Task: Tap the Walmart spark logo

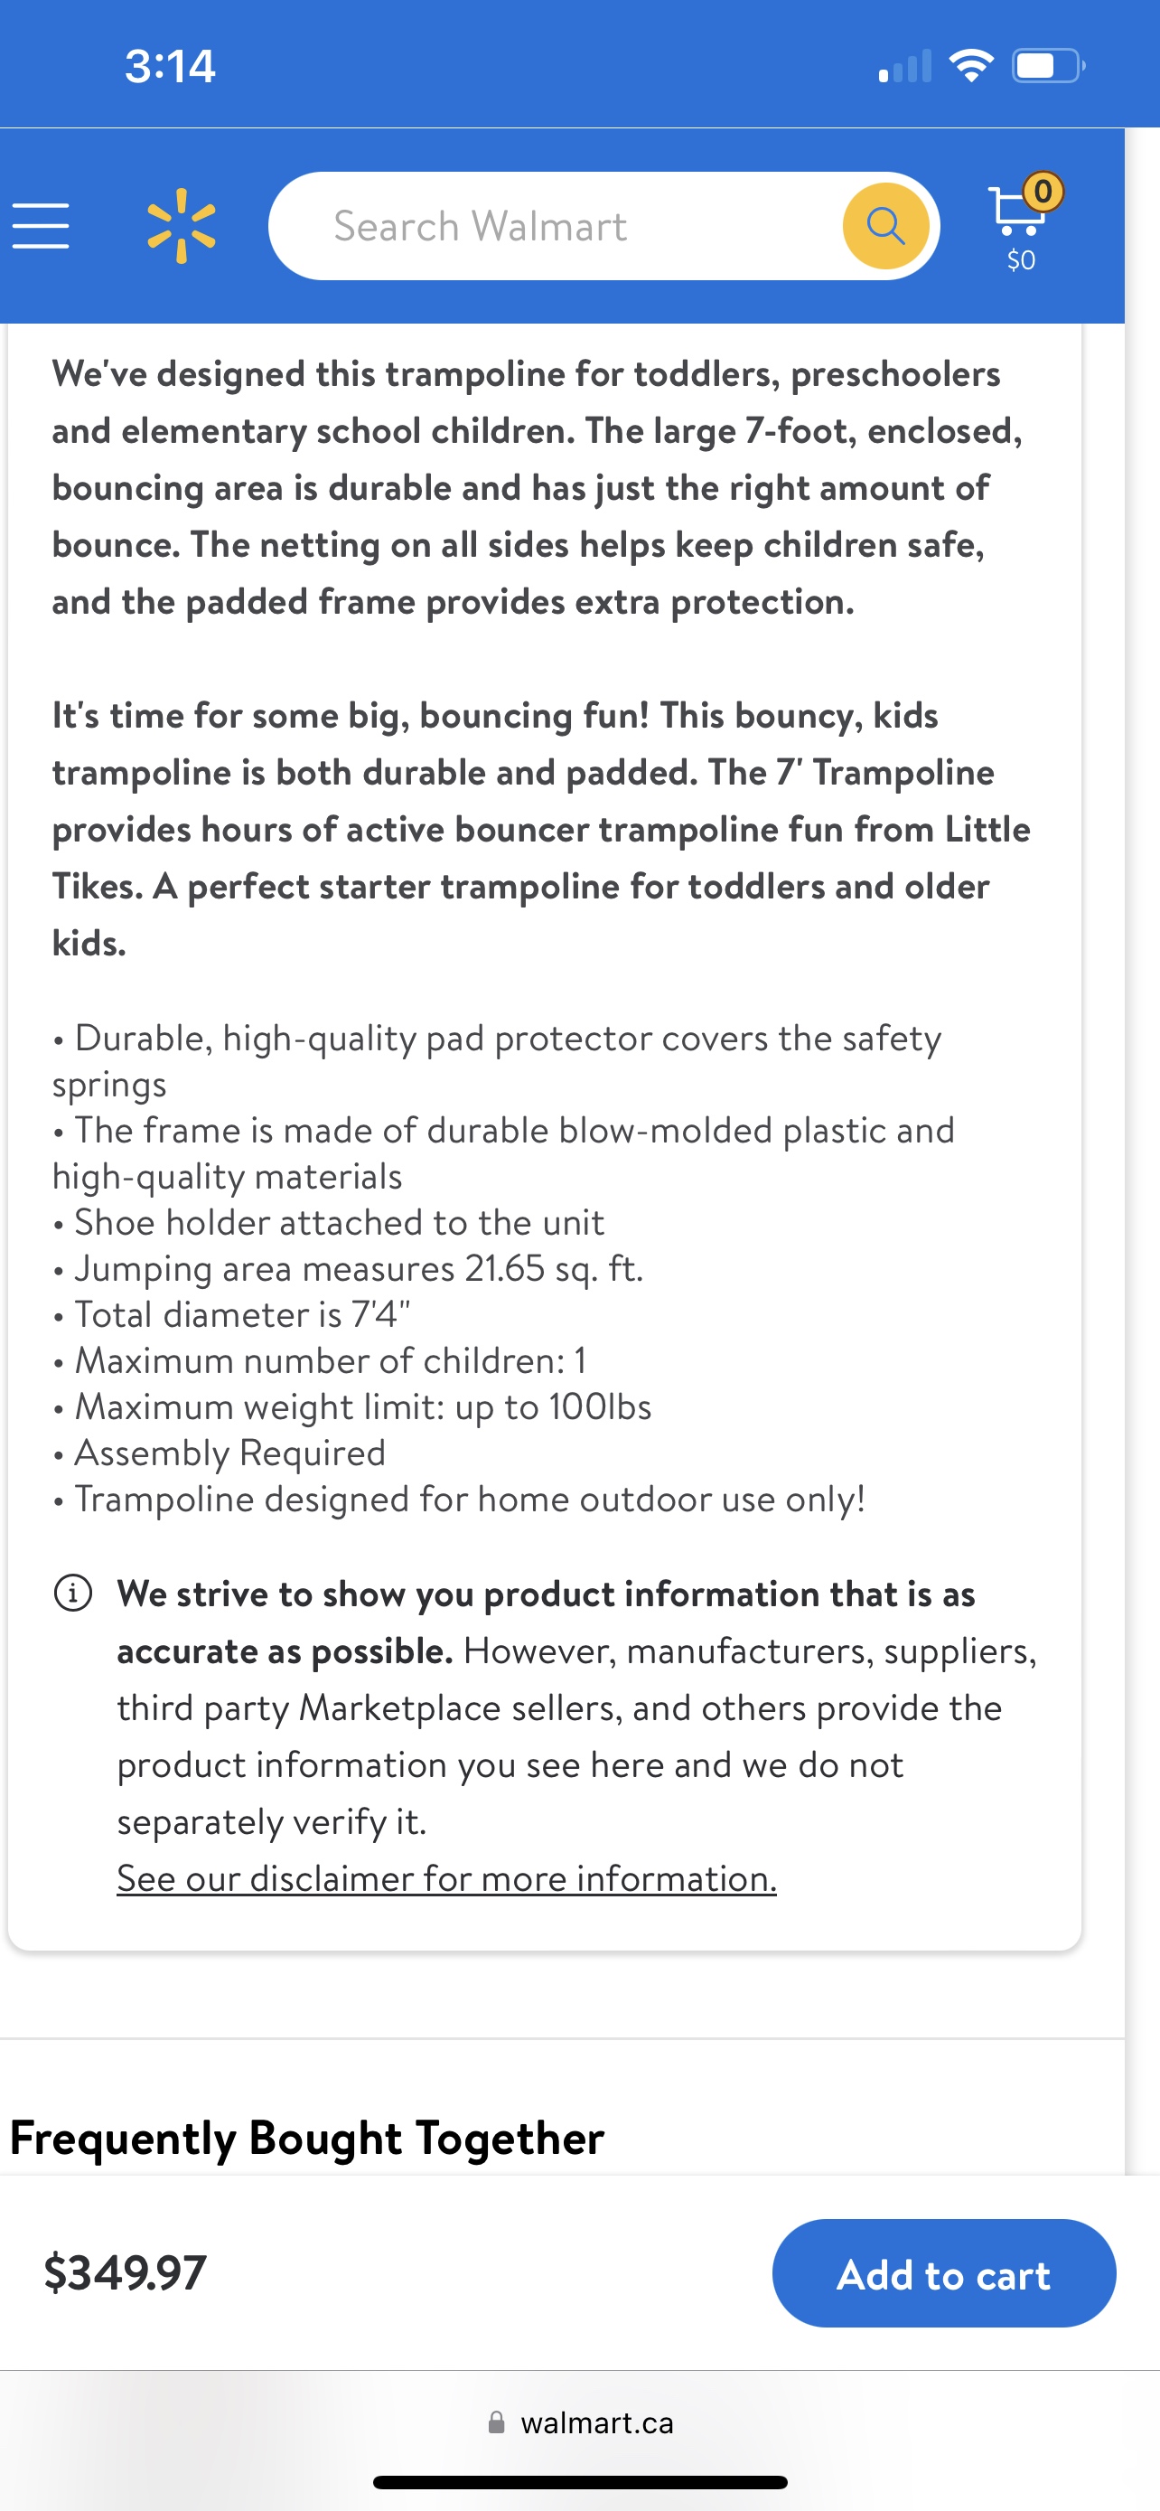Action: coord(182,226)
